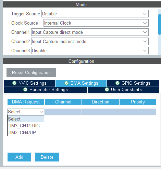Switch to the User Constants tab
The height and width of the screenshot is (169, 161).
(x=123, y=90)
